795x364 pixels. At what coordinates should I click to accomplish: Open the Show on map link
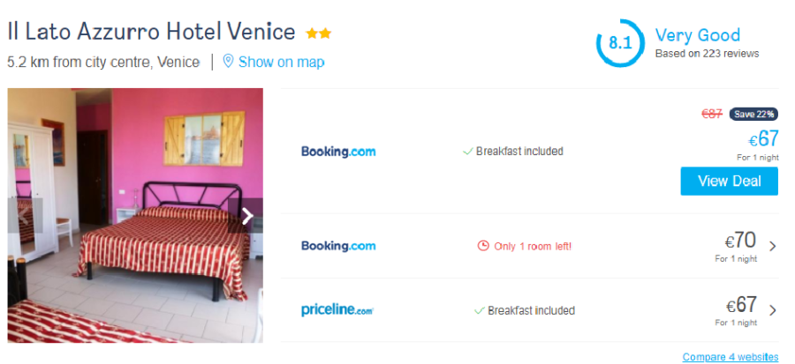tap(281, 62)
